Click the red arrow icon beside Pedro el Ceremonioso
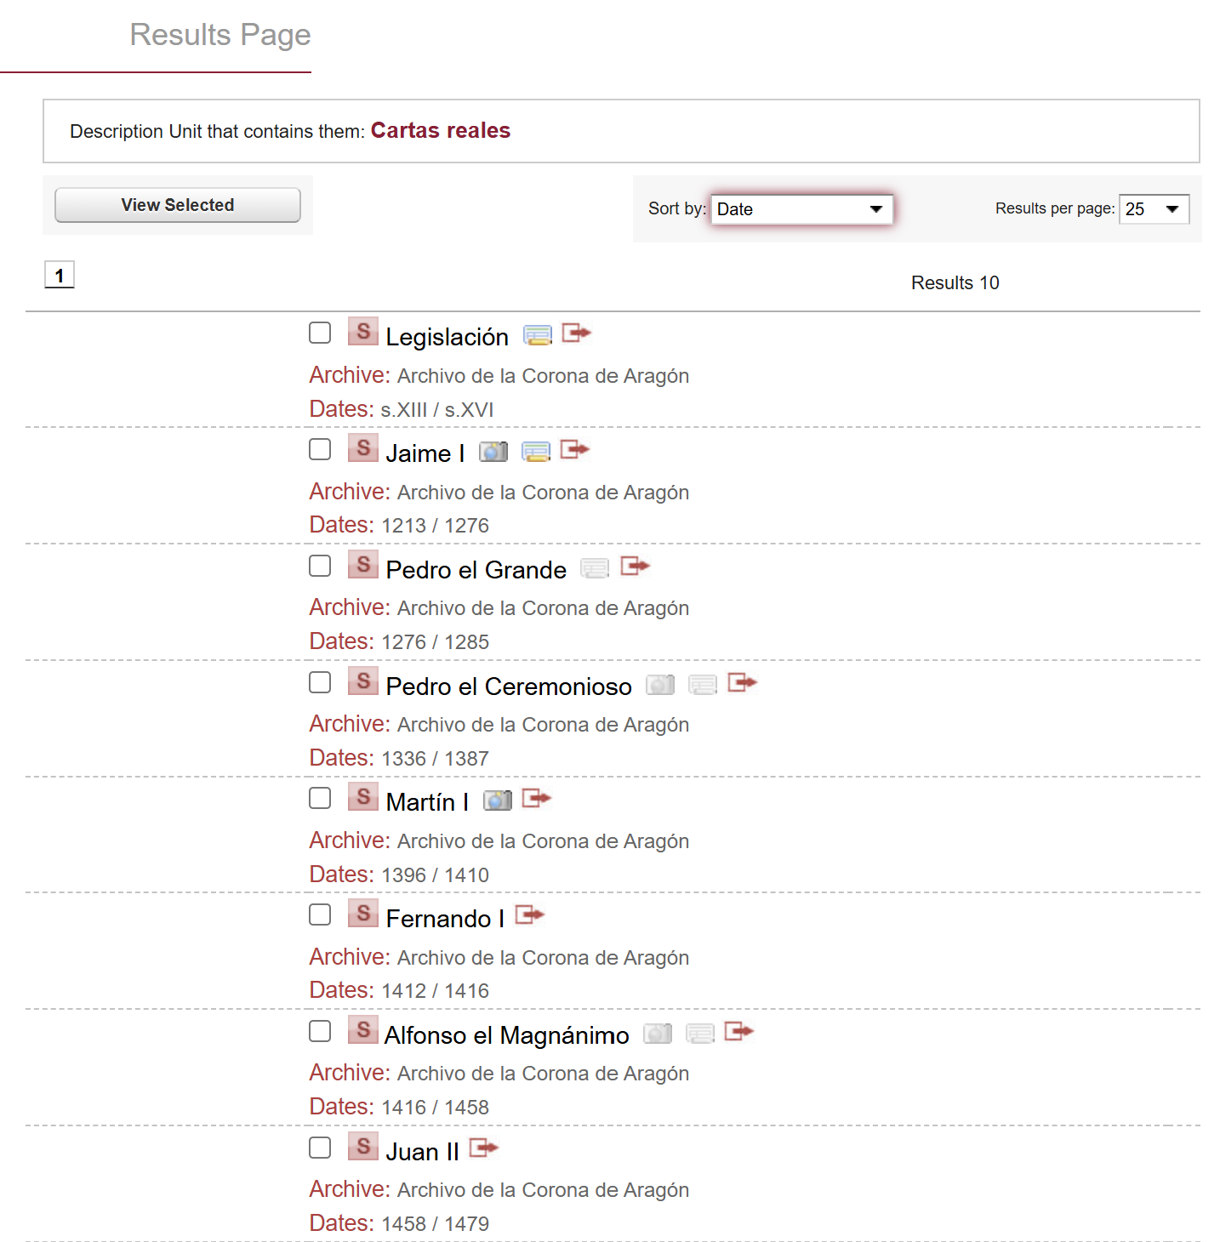Image resolution: width=1220 pixels, height=1242 pixels. [742, 683]
